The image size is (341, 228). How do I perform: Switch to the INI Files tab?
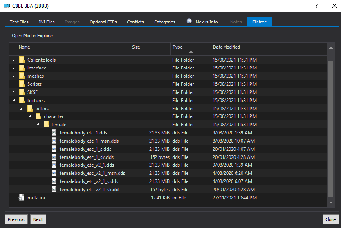point(47,22)
